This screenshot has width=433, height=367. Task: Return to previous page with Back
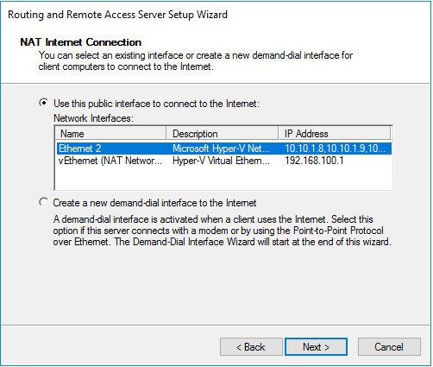tap(251, 347)
